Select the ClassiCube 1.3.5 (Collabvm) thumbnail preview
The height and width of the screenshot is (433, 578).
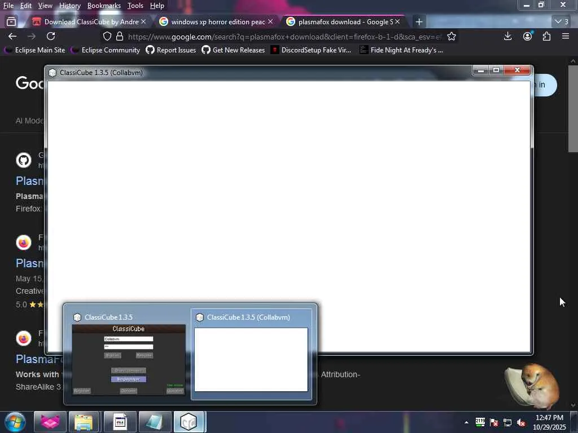(251, 354)
